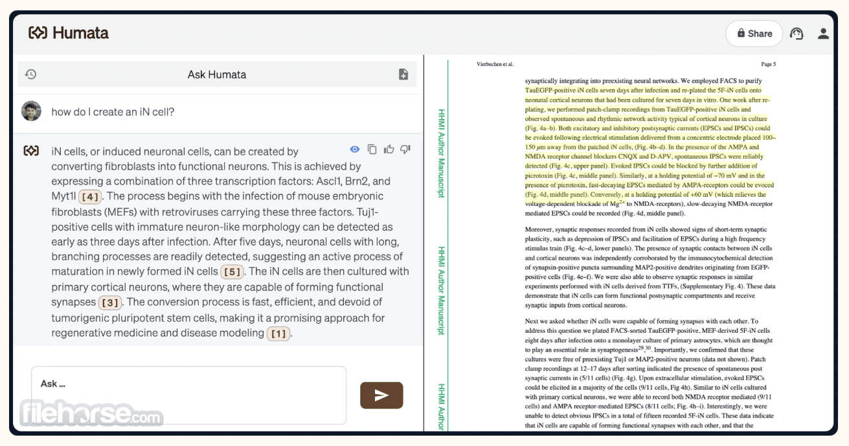Open citation [3] reference

coord(110,302)
